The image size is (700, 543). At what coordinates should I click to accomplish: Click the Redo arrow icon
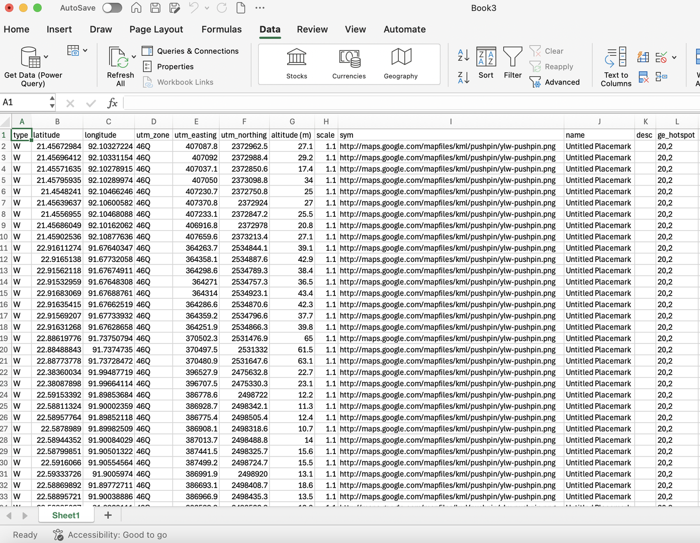coord(222,8)
